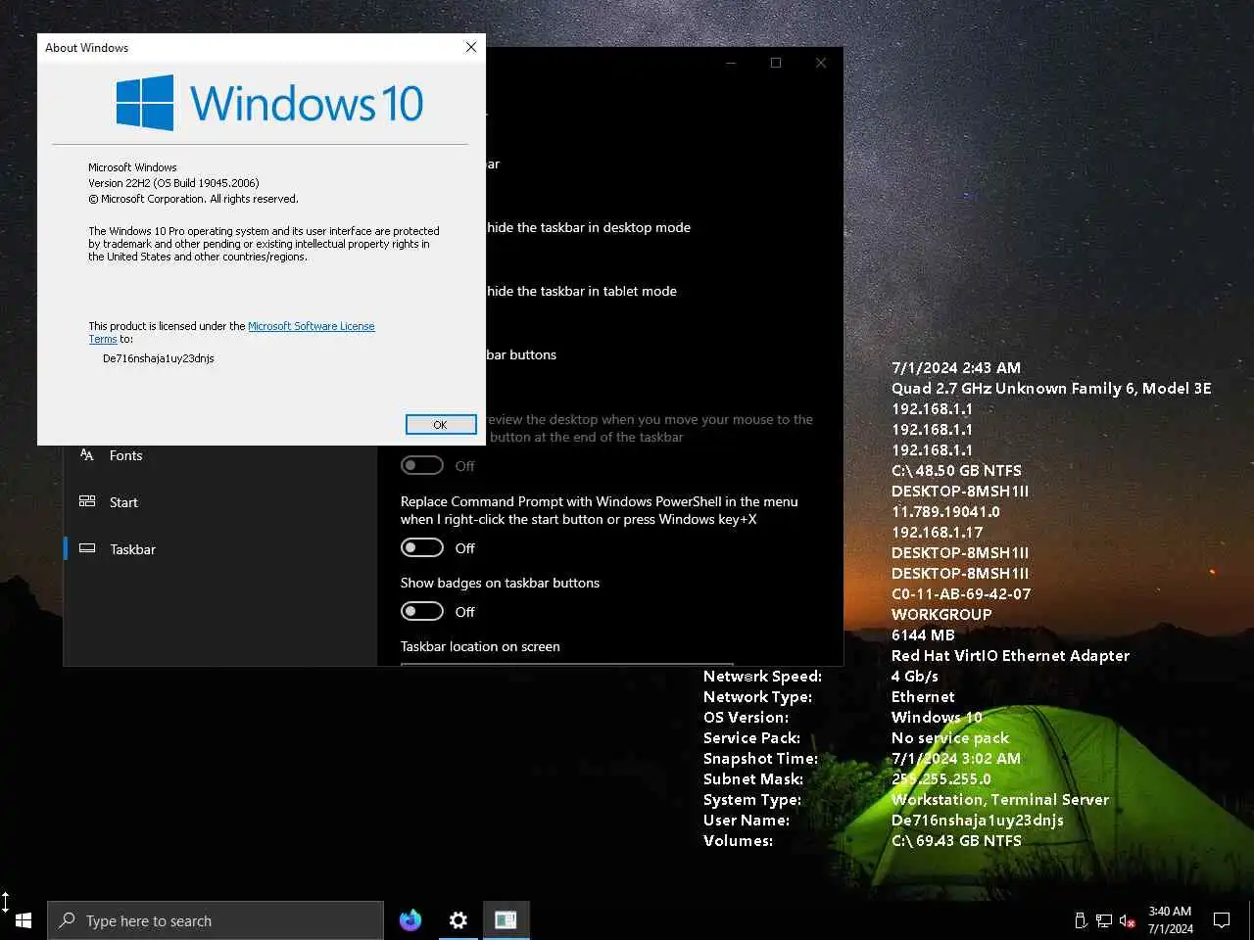Show the calendar from the 3:40 AM clock
Image resolution: width=1254 pixels, height=940 pixels.
[x=1171, y=920]
